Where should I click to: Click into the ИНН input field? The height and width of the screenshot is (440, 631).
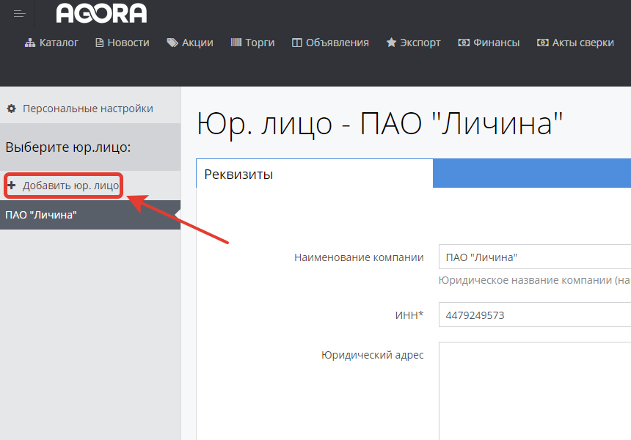[534, 315]
